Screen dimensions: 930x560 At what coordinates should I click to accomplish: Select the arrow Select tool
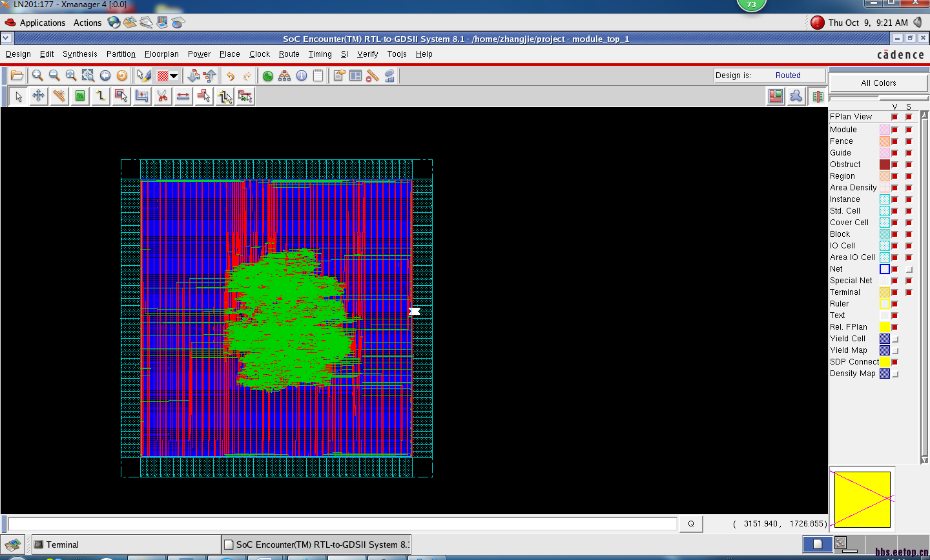coord(18,96)
